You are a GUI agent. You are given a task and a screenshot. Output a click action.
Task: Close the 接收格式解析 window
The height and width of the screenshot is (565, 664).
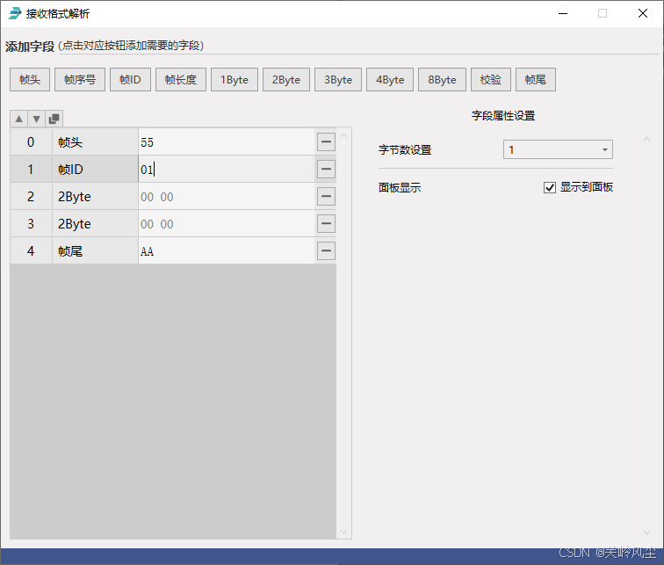[642, 13]
